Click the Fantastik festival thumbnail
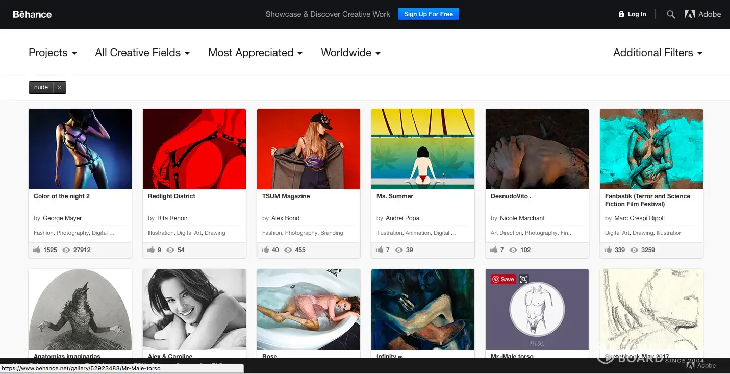730x374 pixels. tap(651, 149)
